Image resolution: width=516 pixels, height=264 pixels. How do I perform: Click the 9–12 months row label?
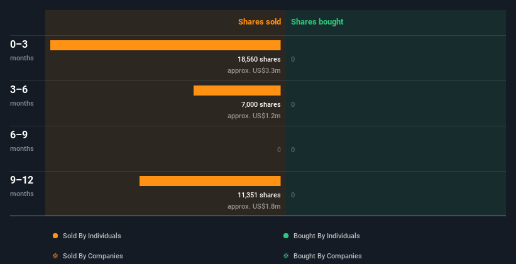coord(22,186)
